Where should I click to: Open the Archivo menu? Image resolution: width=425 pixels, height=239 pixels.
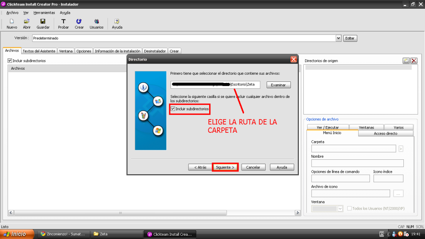pos(12,13)
